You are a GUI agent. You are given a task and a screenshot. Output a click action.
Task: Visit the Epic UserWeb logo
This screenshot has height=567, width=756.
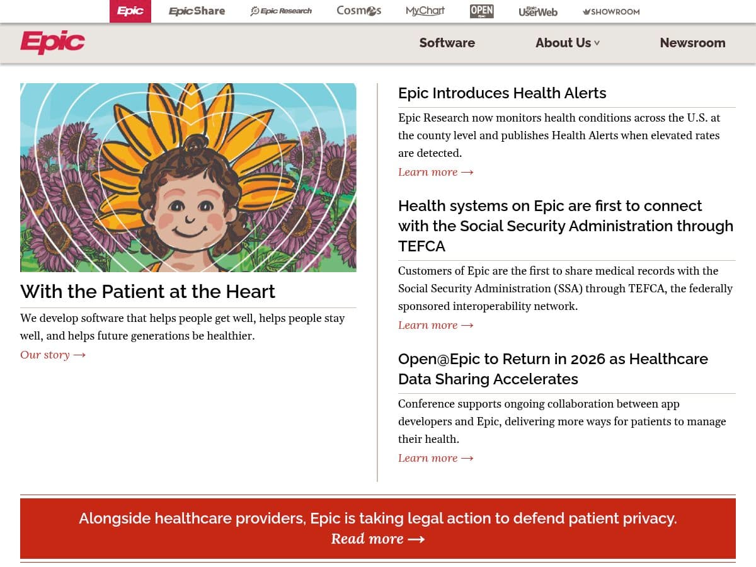(538, 11)
